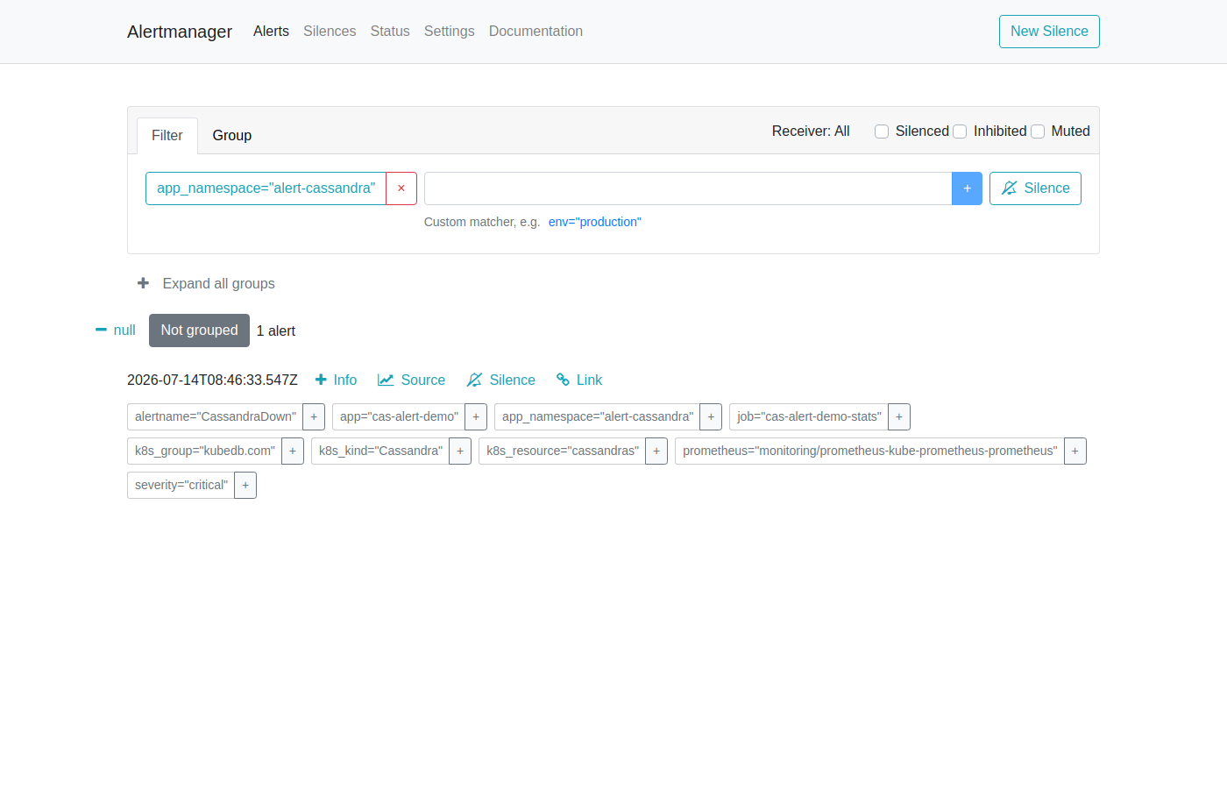Open the Receiver: All selector
This screenshot has height=789, width=1227.
(x=811, y=131)
